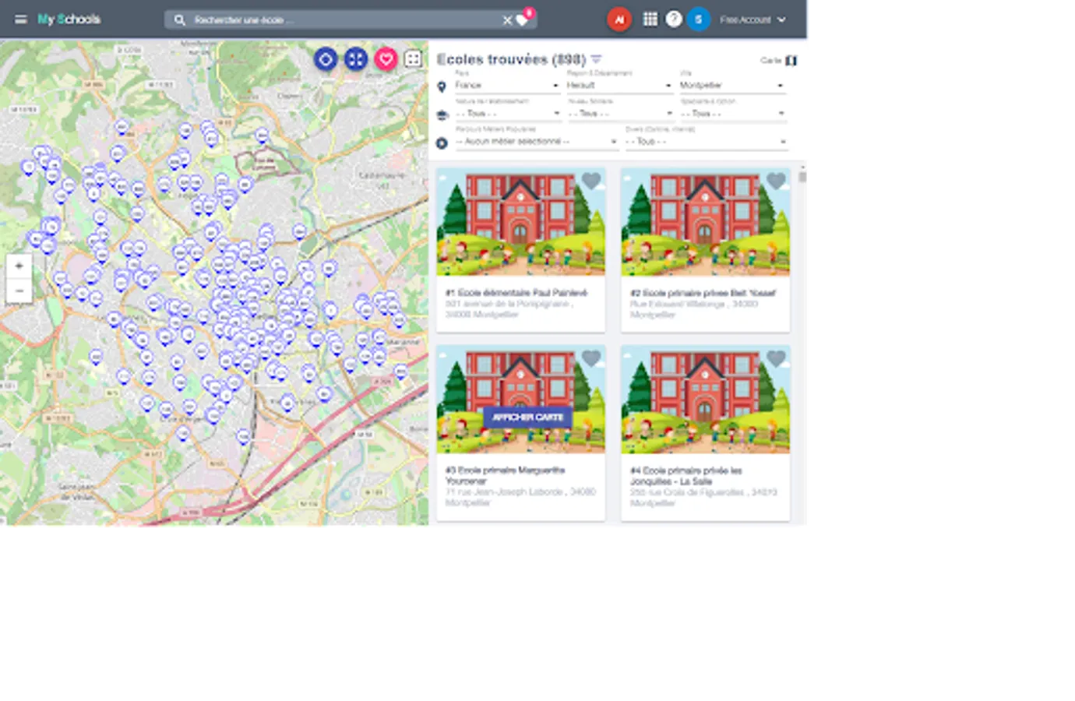Open Ecole élémentaire Paul Painlevé thumbnail

tap(520, 224)
